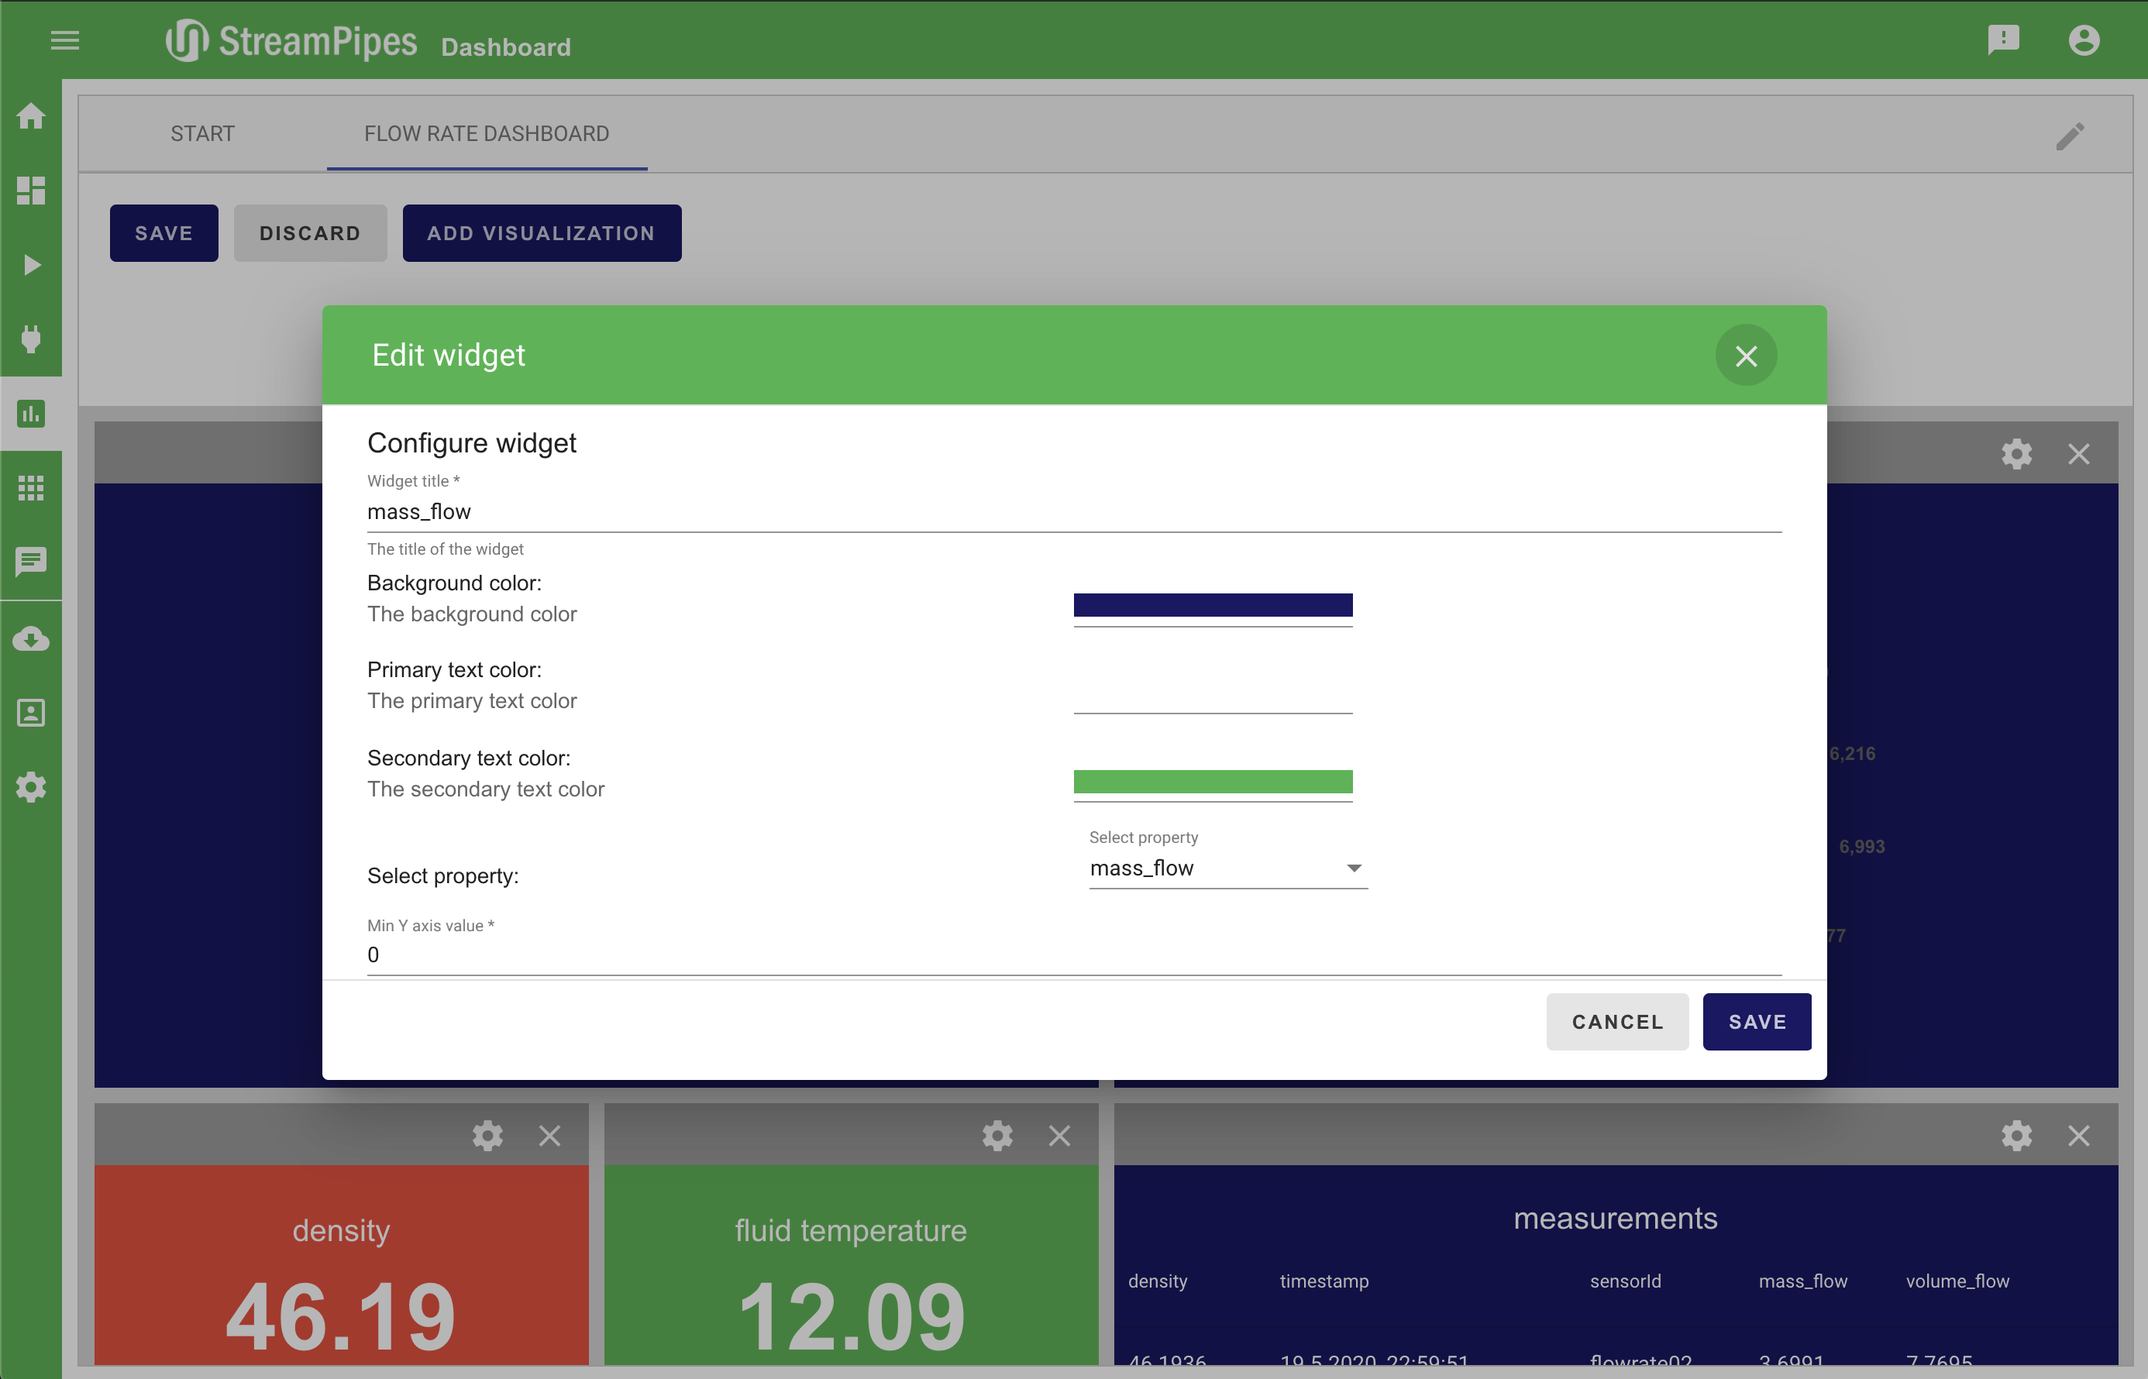The height and width of the screenshot is (1379, 2148).
Task: Open the hamburger navigation menu
Action: coord(64,40)
